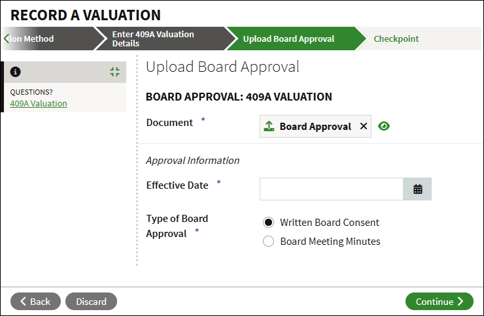484x316 pixels.
Task: Collapse the questions help panel
Action: (x=115, y=72)
